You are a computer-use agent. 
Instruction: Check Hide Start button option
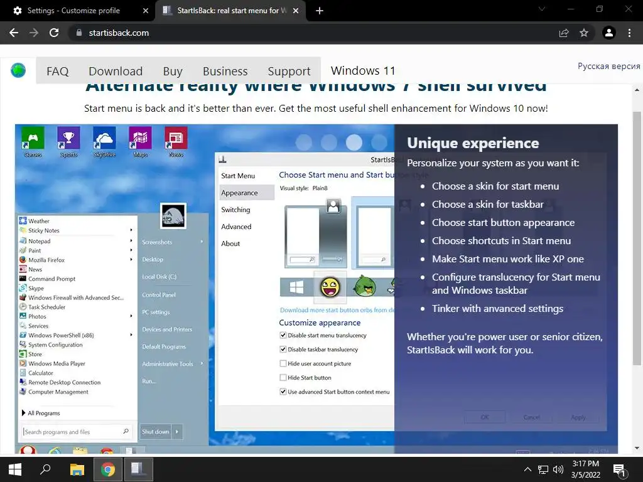click(283, 377)
